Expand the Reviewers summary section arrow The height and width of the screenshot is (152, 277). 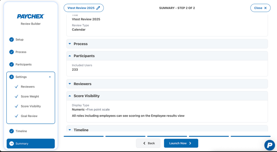click(x=70, y=84)
